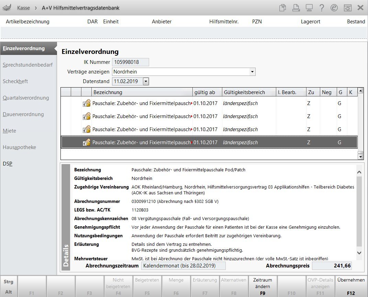Select first Pauschale Zubehör row text
This screenshot has height=297, width=368.
pyautogui.click(x=142, y=103)
